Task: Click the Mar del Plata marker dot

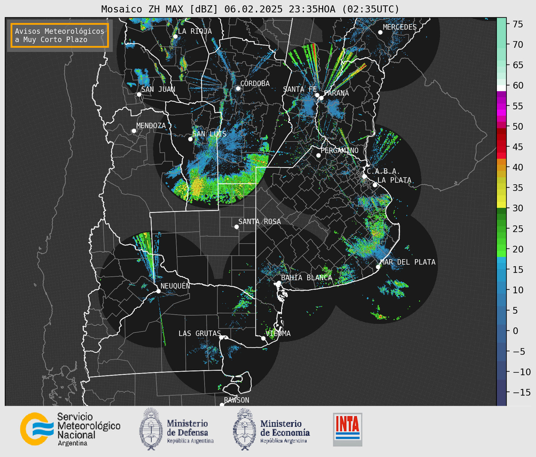Action: click(378, 267)
